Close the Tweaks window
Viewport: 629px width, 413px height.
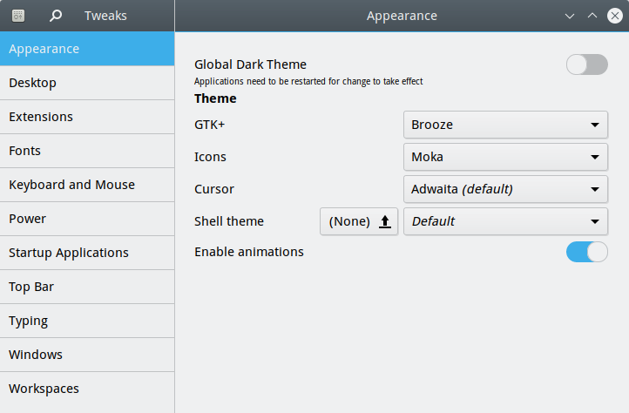[x=614, y=16]
